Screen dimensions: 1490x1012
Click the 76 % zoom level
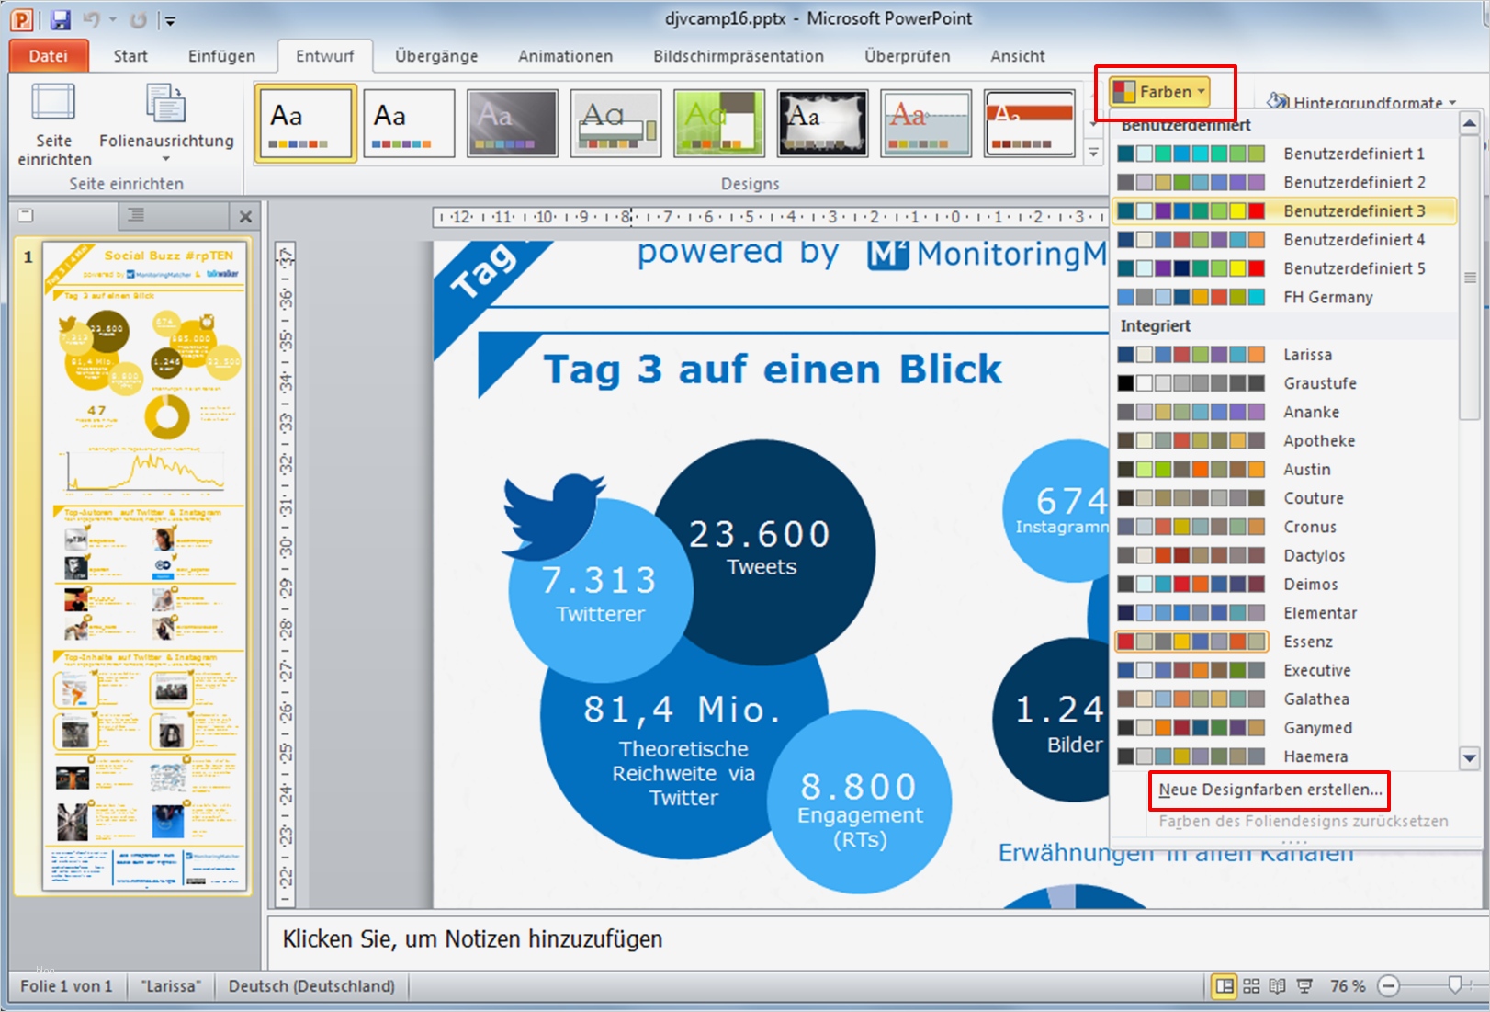pyautogui.click(x=1348, y=986)
